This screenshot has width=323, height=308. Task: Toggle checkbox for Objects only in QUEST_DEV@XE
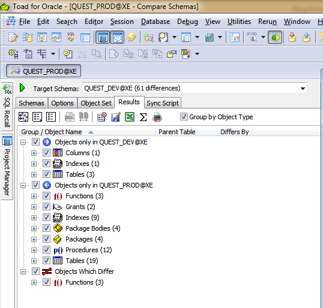pos(35,142)
